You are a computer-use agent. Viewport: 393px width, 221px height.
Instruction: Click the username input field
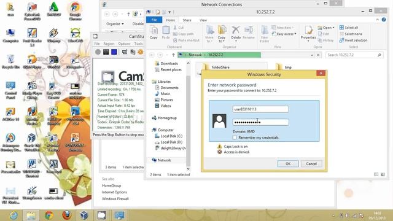[260, 109]
